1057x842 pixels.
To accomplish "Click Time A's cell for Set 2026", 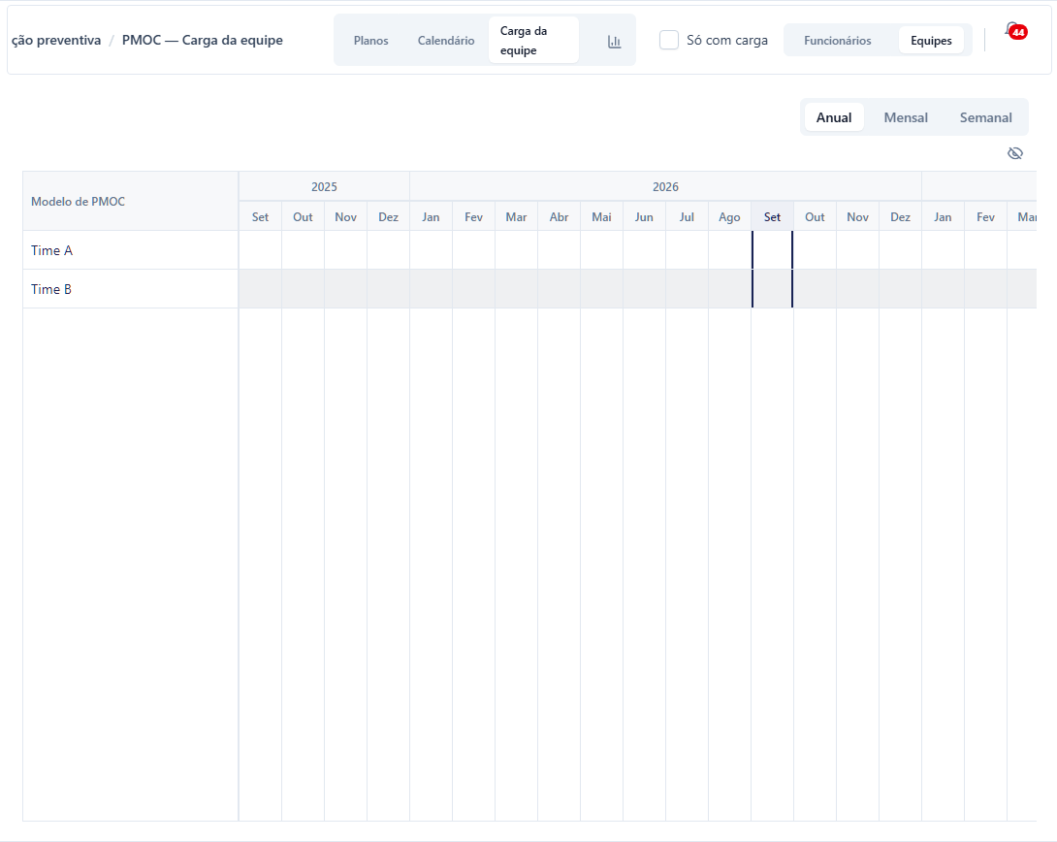I will [773, 250].
